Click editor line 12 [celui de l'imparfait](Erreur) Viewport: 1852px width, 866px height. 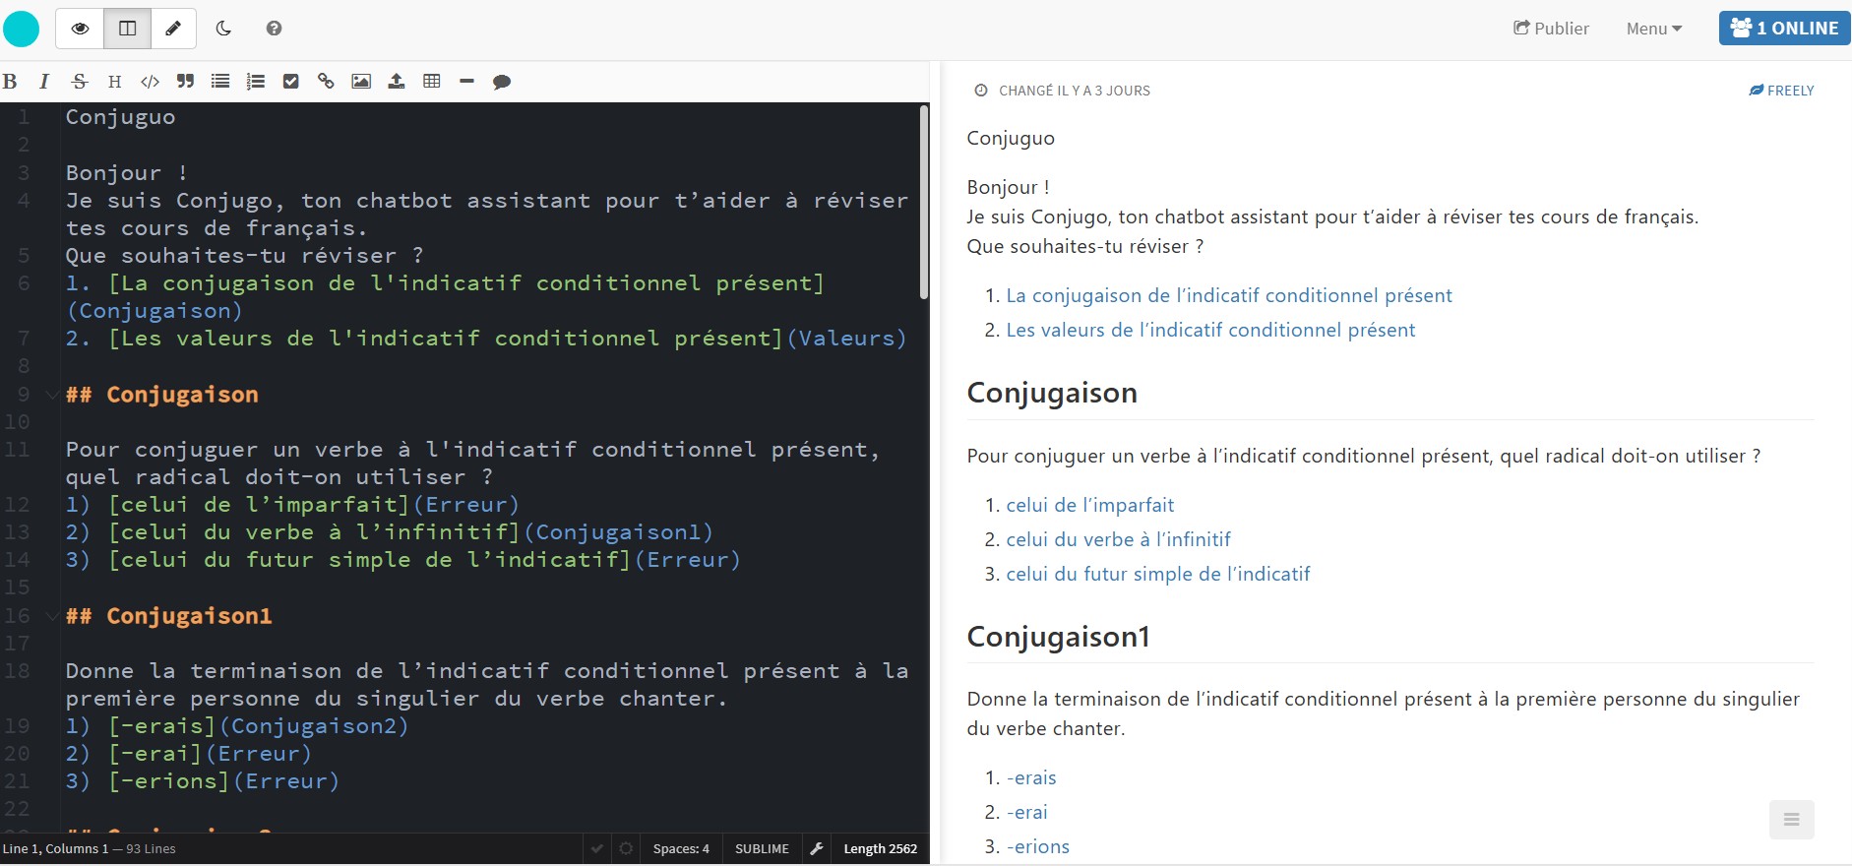pos(292,505)
